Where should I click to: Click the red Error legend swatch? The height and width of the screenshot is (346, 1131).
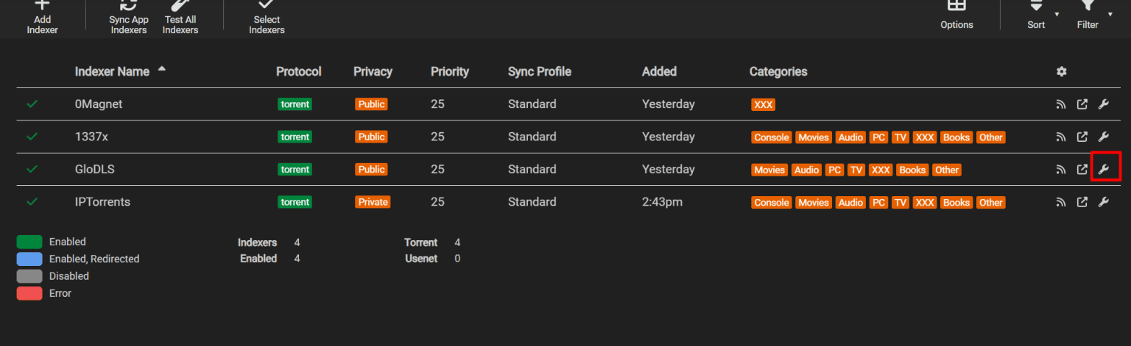click(29, 293)
